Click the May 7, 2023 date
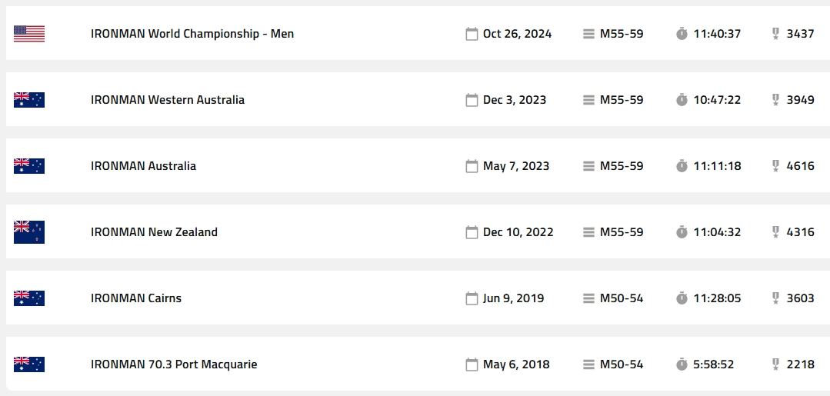Viewport: 830px width, 396px height. click(516, 166)
